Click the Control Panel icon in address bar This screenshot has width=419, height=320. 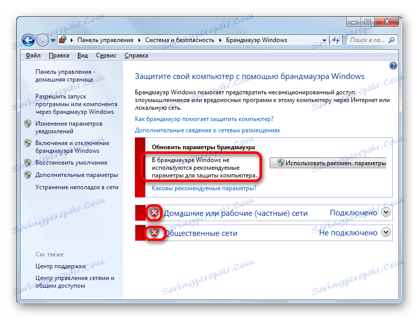63,40
